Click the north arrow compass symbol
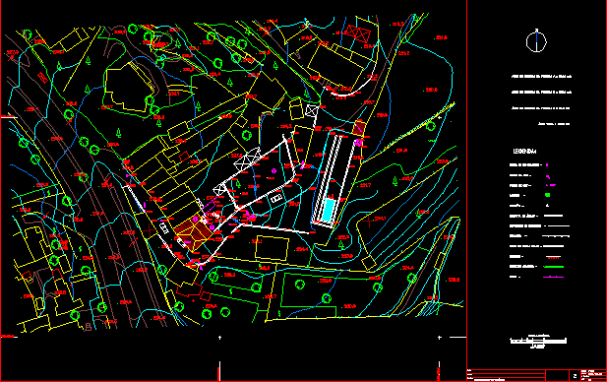Viewport: 607px width, 382px height. pyautogui.click(x=536, y=40)
